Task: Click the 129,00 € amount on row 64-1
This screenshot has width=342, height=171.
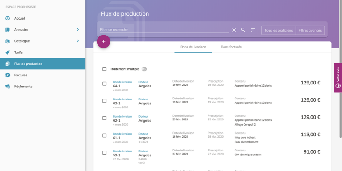Action: (x=310, y=83)
